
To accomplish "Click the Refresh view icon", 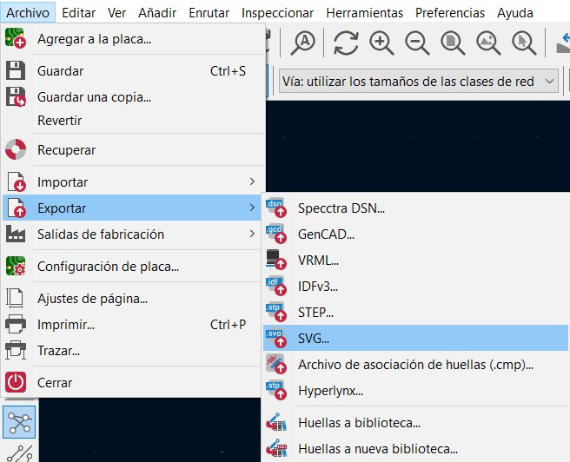I will (346, 43).
